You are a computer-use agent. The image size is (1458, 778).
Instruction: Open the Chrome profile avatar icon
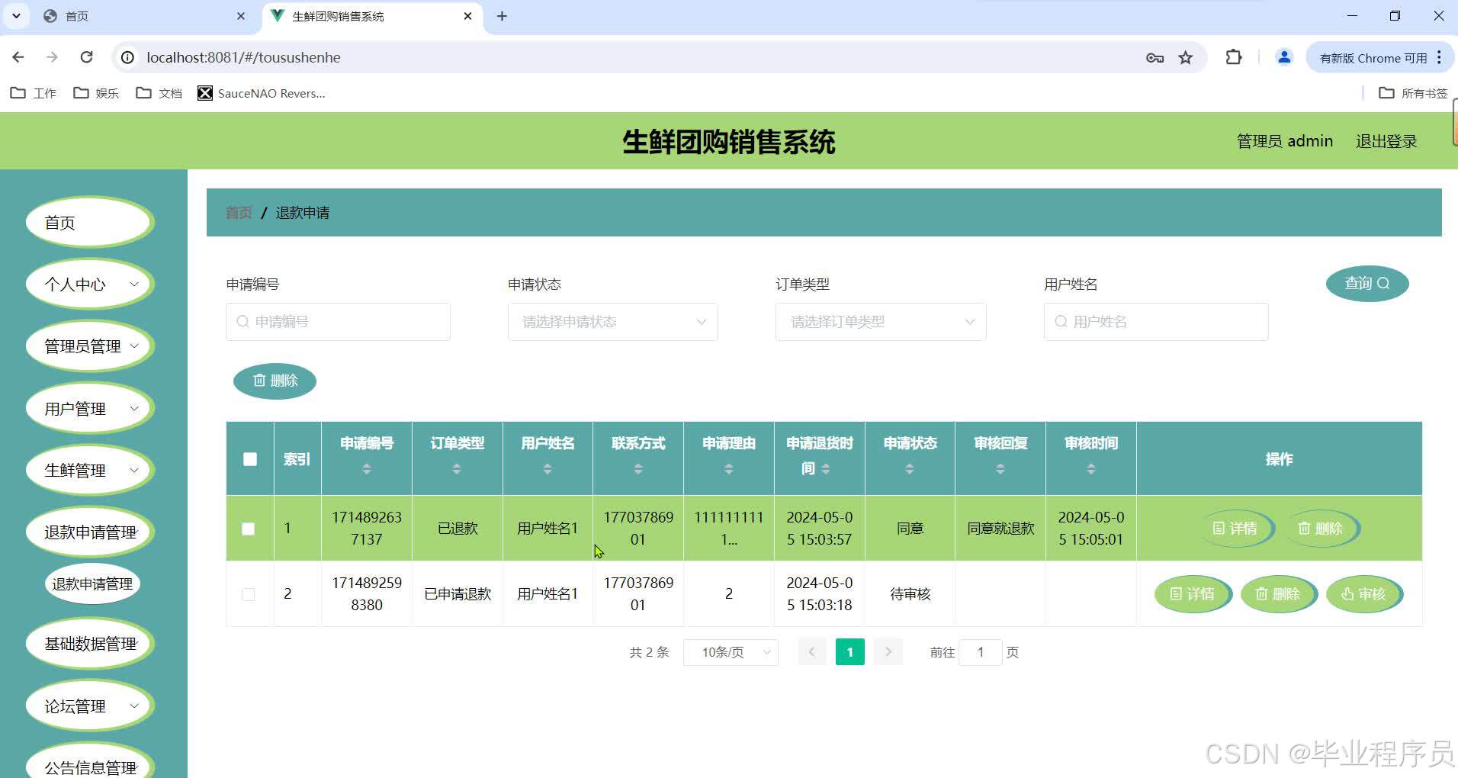[x=1284, y=57]
